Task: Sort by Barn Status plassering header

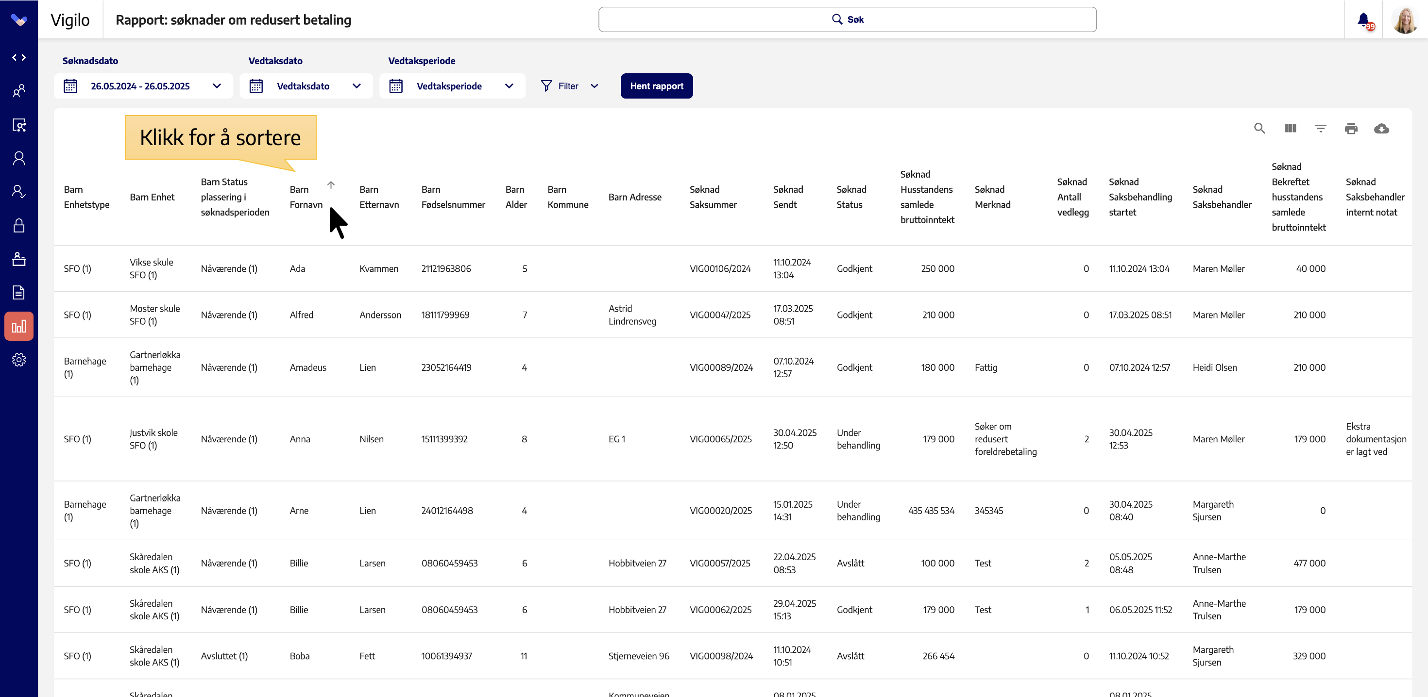Action: [x=235, y=197]
